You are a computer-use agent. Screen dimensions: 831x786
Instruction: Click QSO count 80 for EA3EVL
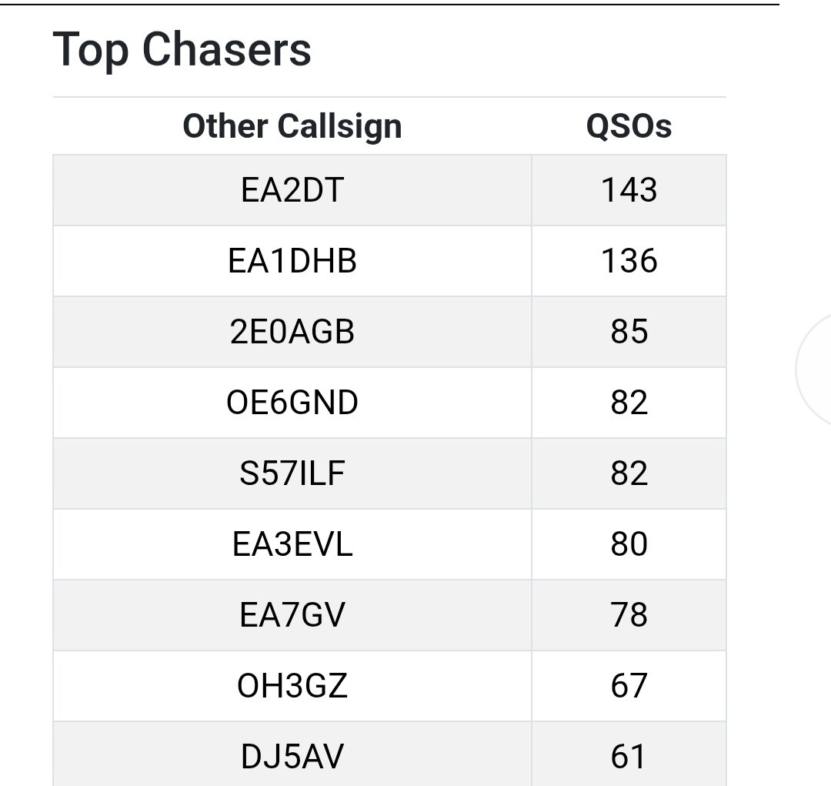629,544
